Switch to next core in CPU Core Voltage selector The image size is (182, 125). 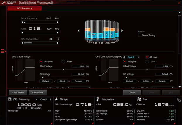[138, 57]
